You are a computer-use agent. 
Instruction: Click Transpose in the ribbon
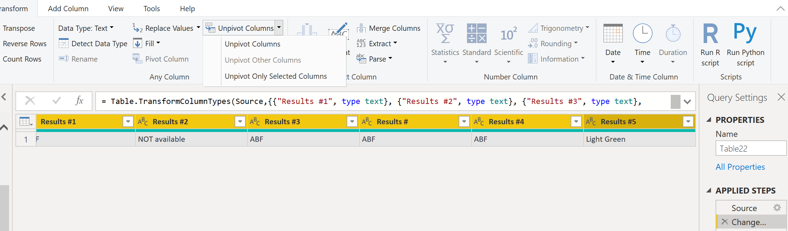(19, 28)
